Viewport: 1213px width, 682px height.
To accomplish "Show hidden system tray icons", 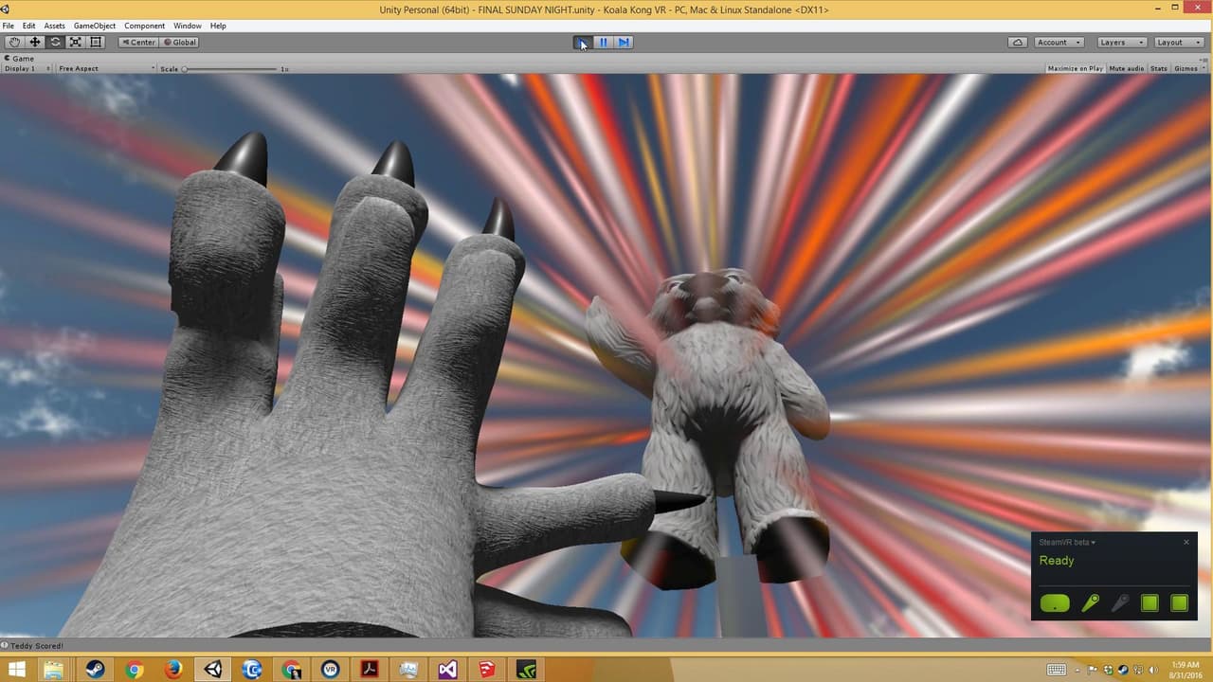I will click(x=1077, y=671).
